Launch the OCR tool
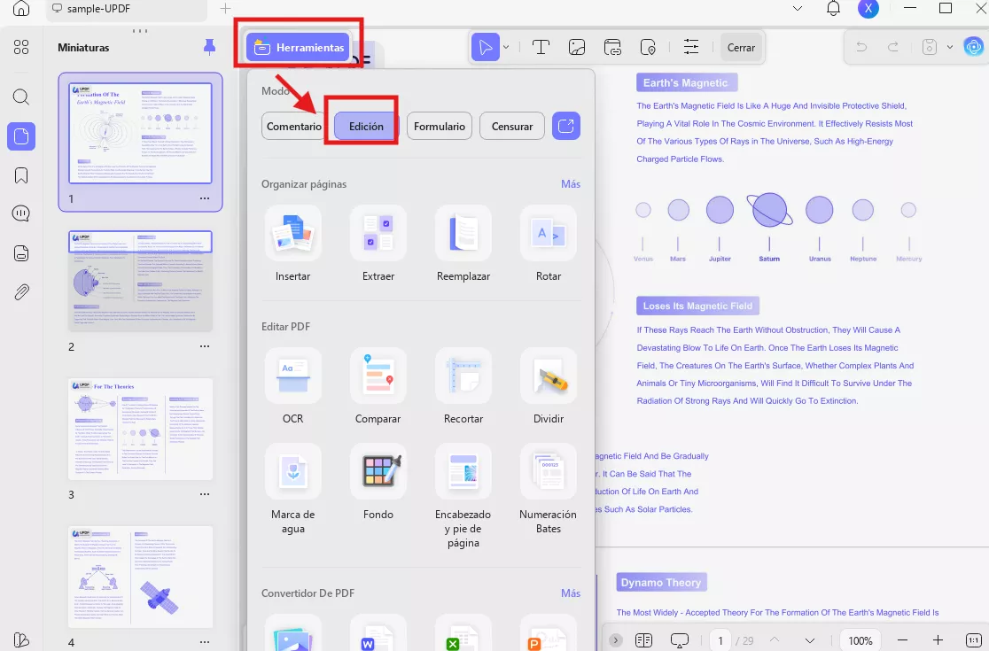Image resolution: width=989 pixels, height=651 pixels. [292, 376]
